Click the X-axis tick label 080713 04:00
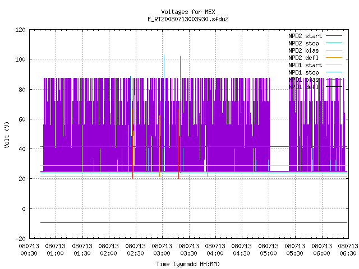 [215, 250]
